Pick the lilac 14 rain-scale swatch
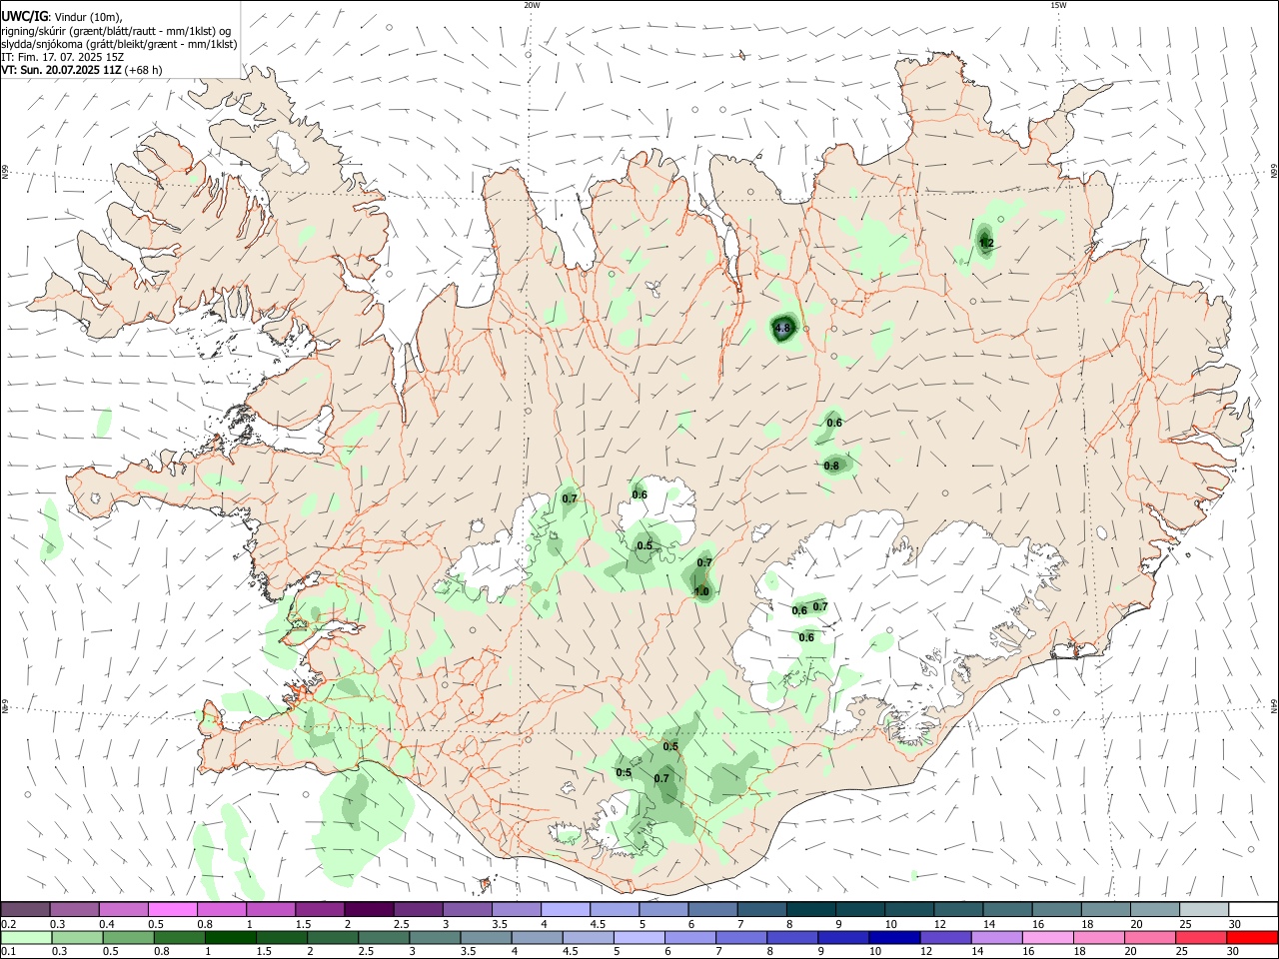 click(x=995, y=937)
